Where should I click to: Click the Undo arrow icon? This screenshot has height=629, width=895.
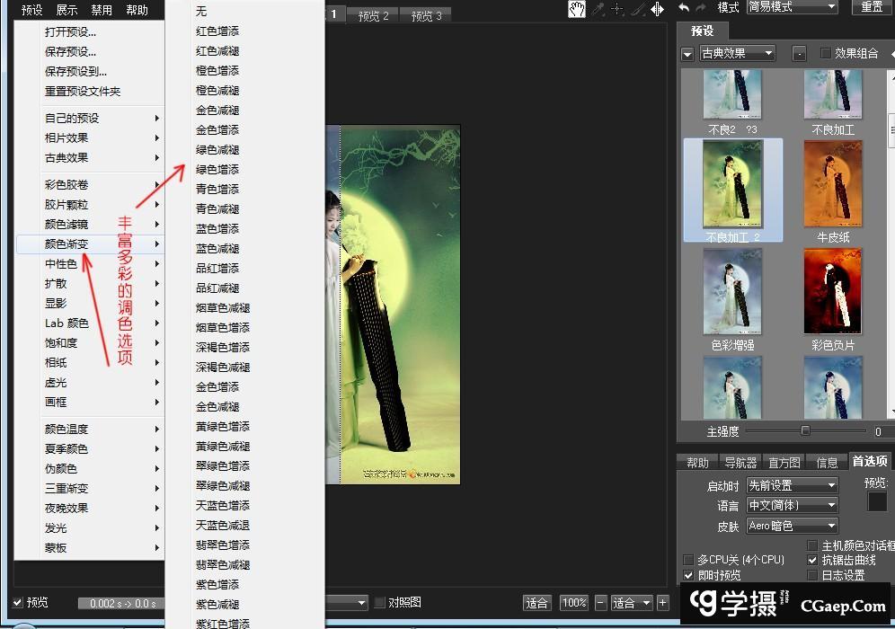pos(684,8)
